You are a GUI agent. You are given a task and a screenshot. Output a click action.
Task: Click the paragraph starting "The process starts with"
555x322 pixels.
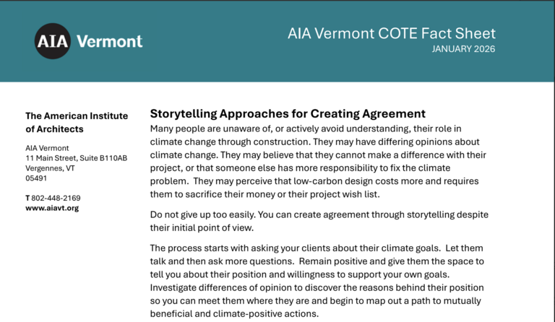click(x=318, y=282)
